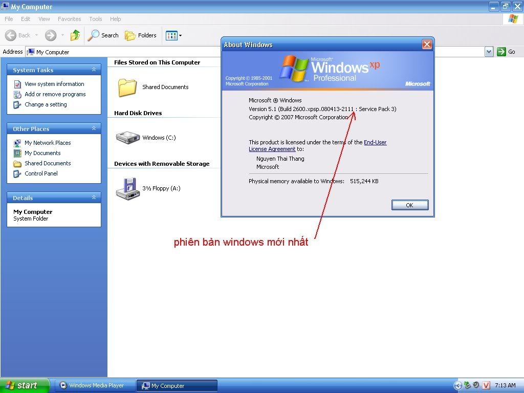Screen dimensions: 524x393
Task: Click the View system information icon
Action: [17, 84]
